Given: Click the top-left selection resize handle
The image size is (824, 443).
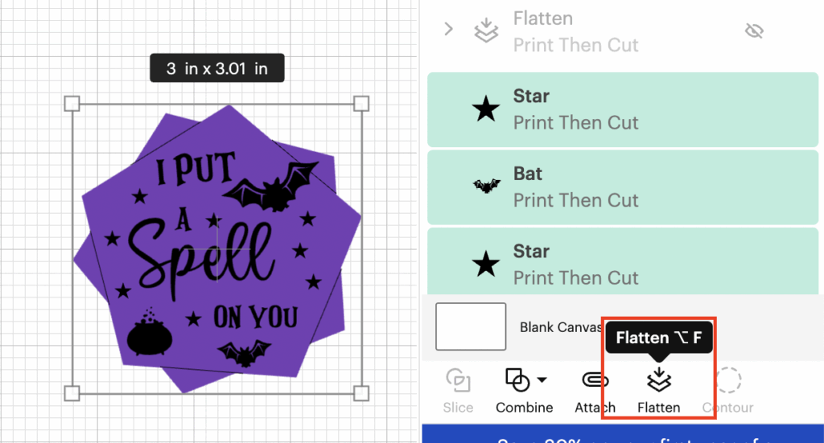Looking at the screenshot, I should pyautogui.click(x=72, y=104).
